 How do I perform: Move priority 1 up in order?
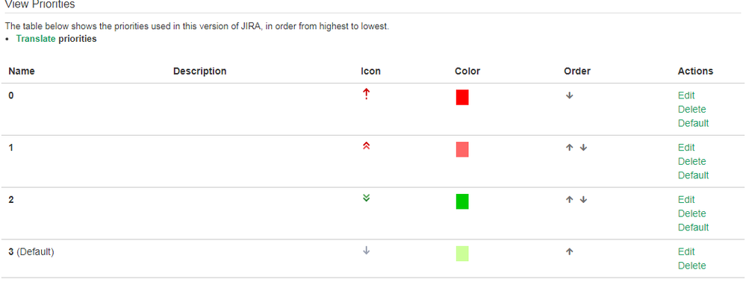pyautogui.click(x=570, y=148)
